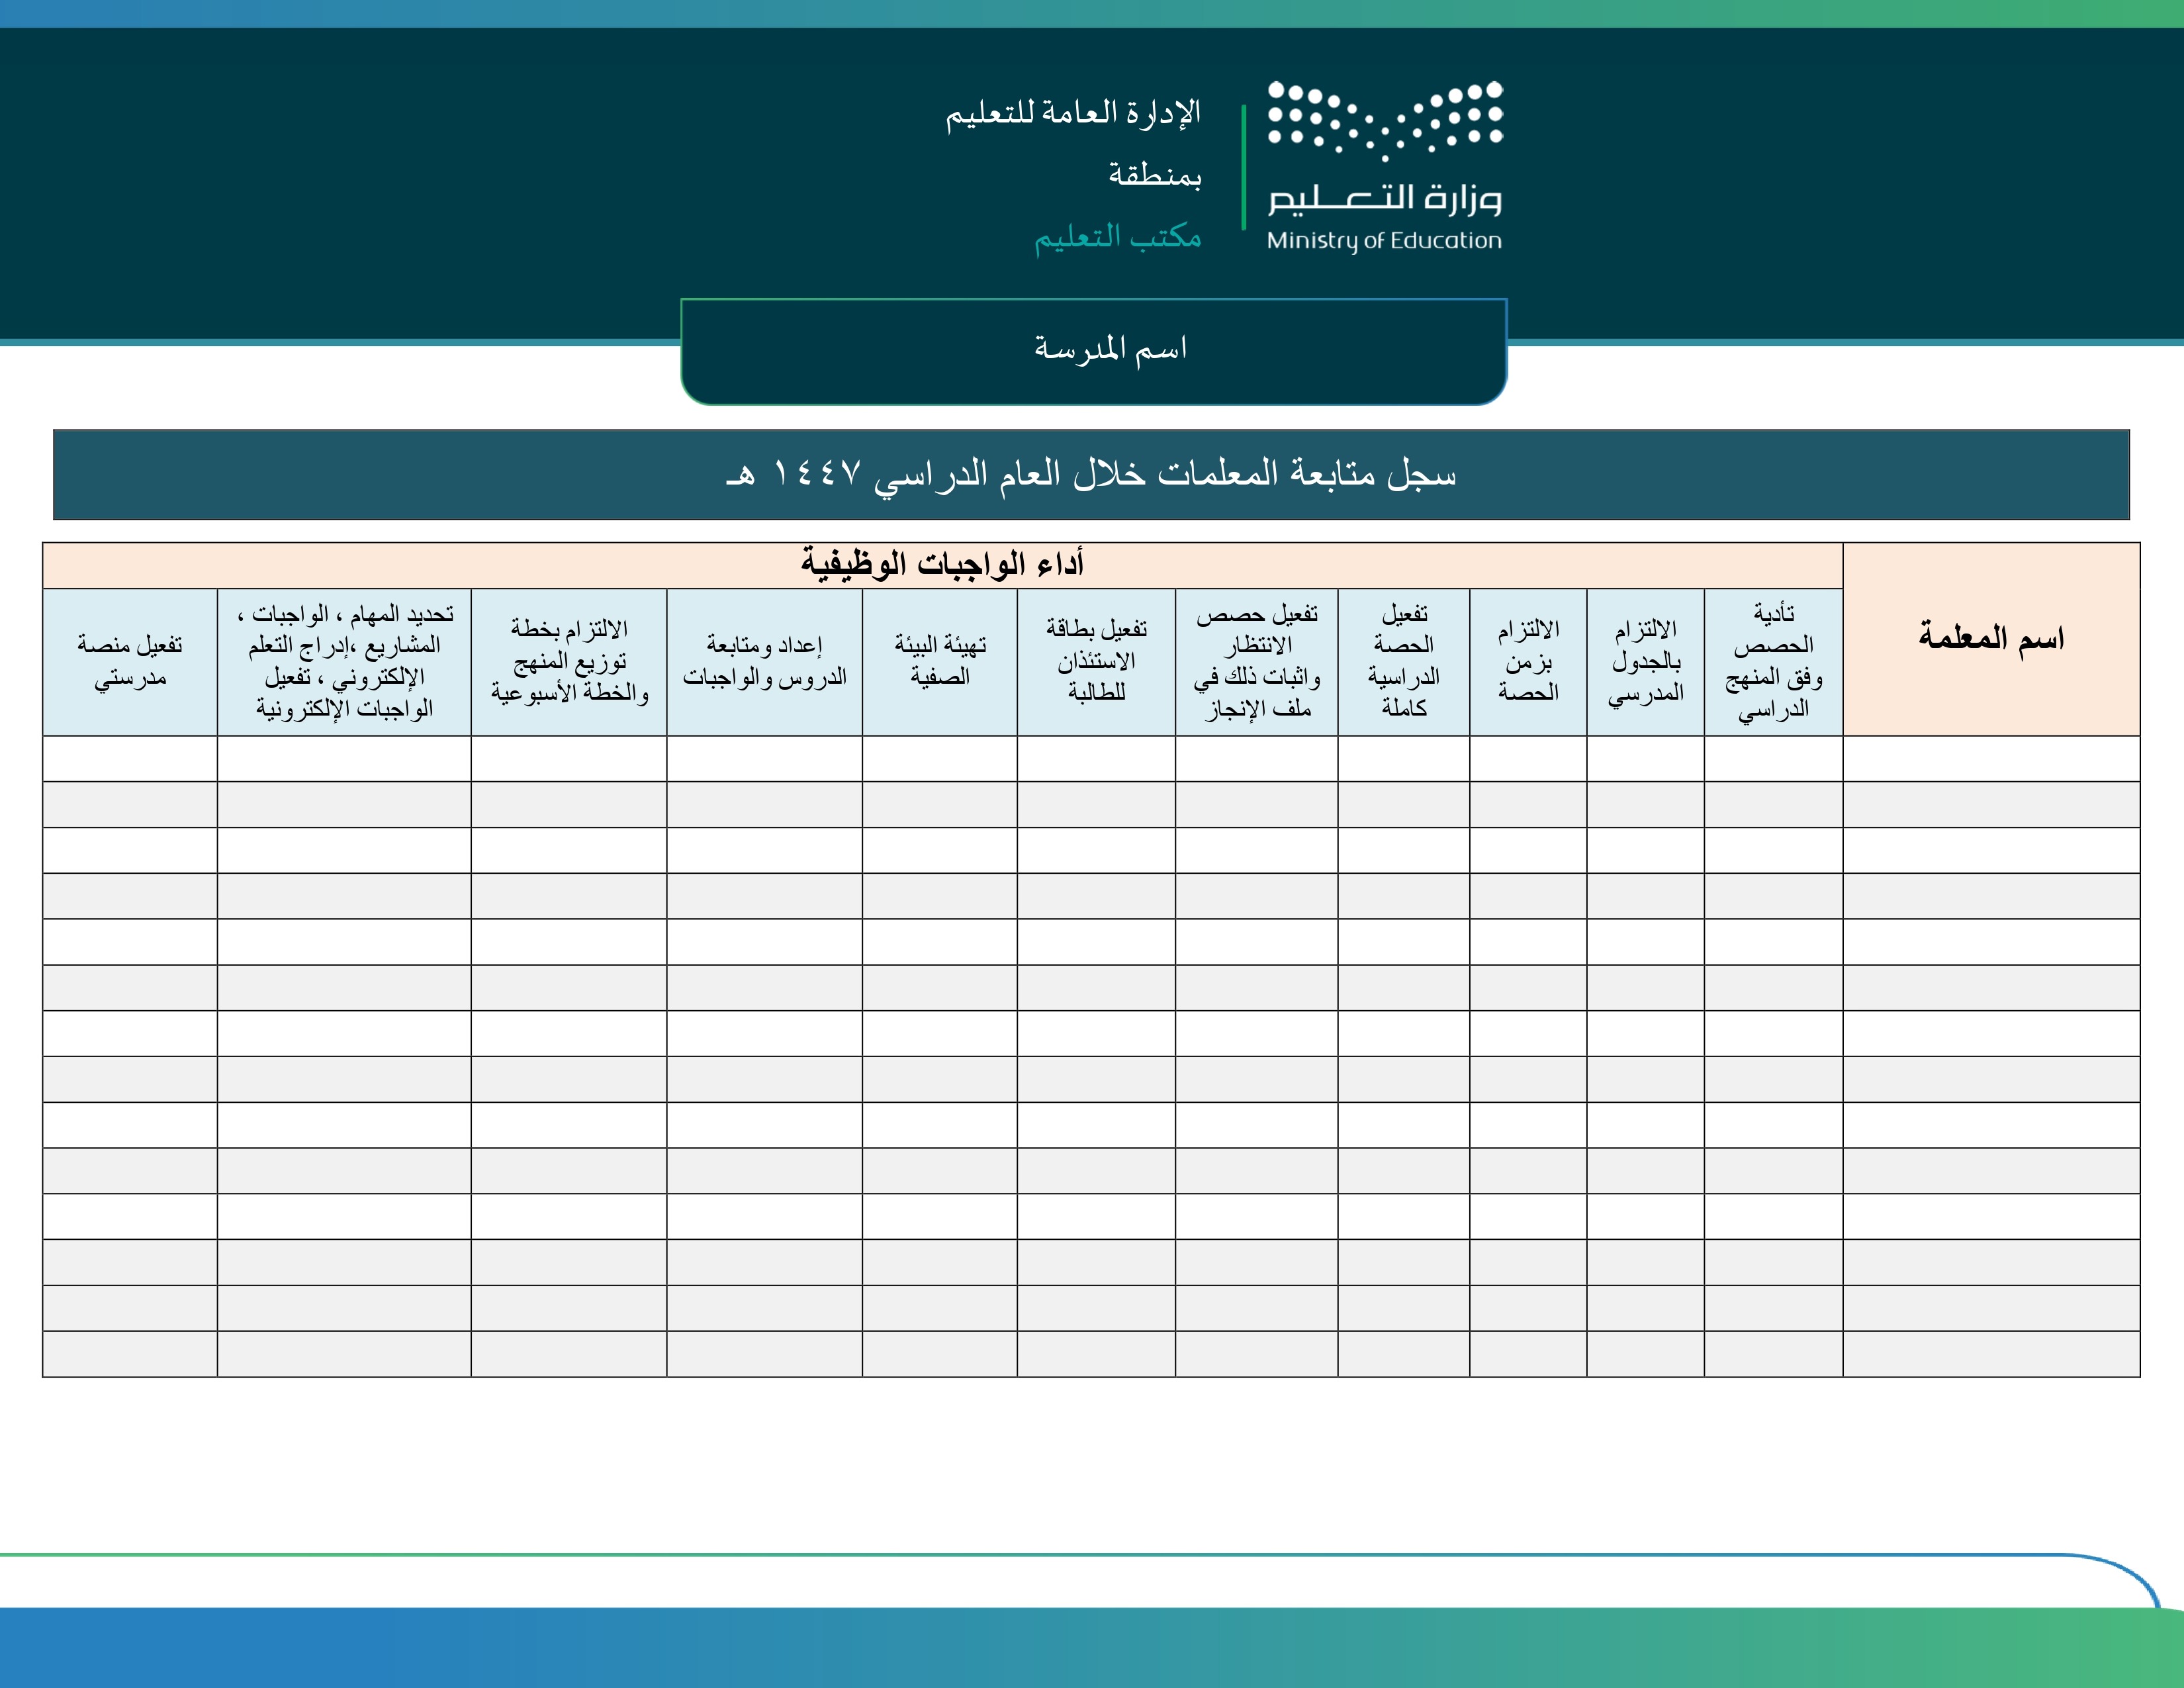Viewport: 2184px width, 1688px height.
Task: Click the 'اسم المعلمة' column header
Action: tap(1990, 639)
